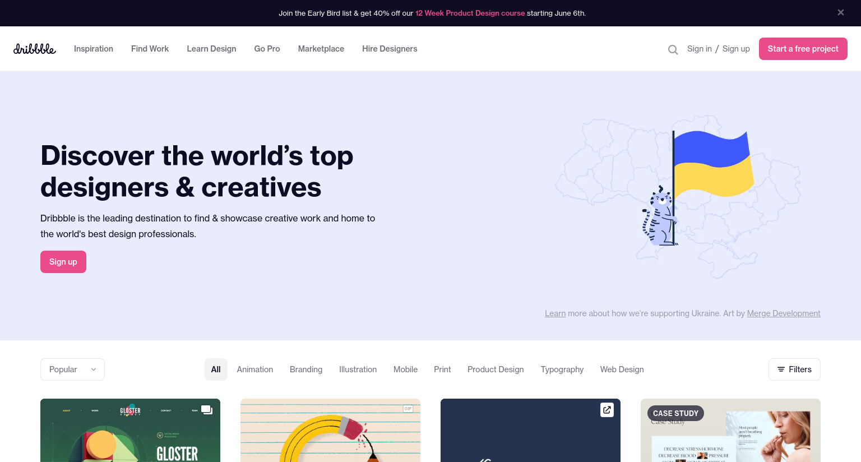Select the All category tab
The width and height of the screenshot is (861, 462).
point(216,369)
